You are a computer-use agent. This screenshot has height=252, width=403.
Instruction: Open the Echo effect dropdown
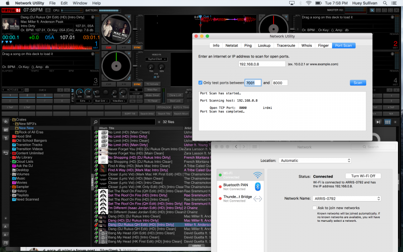pos(85,101)
